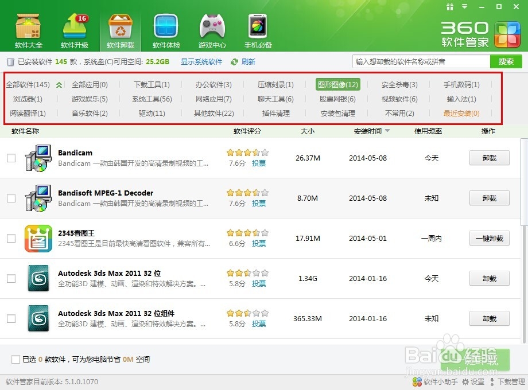Click the 刷新 refresh link
Image resolution: width=528 pixels, height=390 pixels.
click(248, 62)
